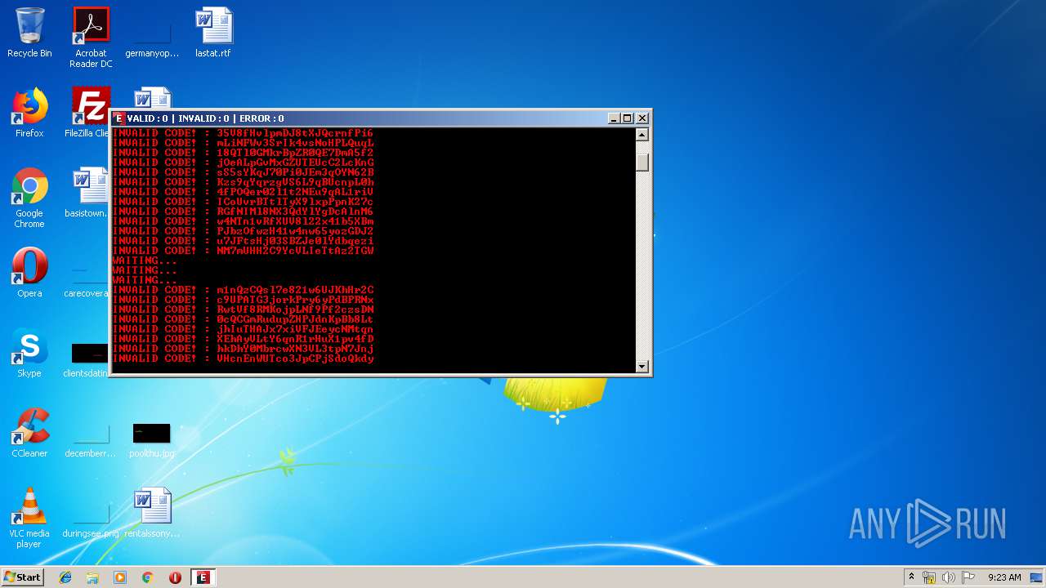Click console scrollbar down arrow
Screen dimensions: 1046x588
pos(642,367)
